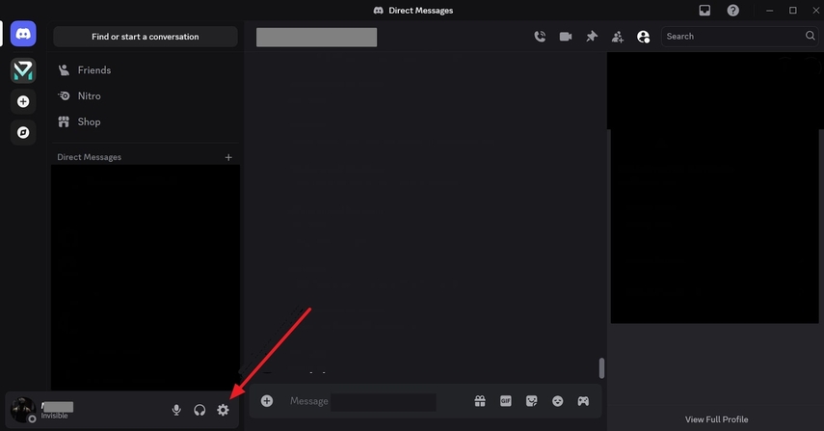Click the Message input box

click(x=378, y=401)
